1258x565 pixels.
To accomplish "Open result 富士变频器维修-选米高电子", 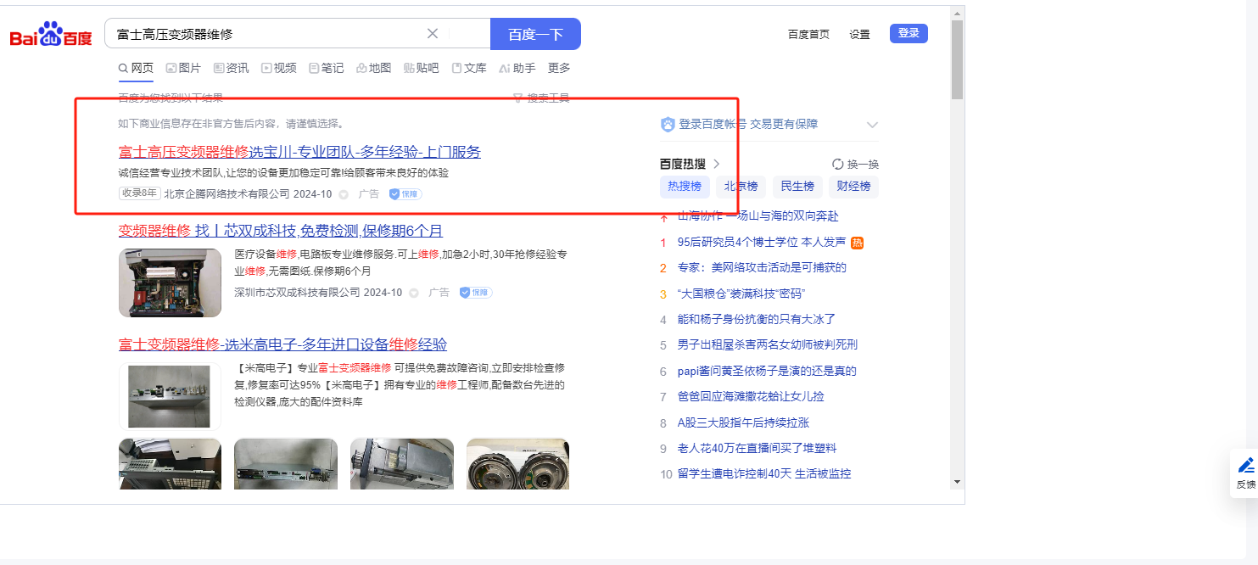I will [282, 345].
